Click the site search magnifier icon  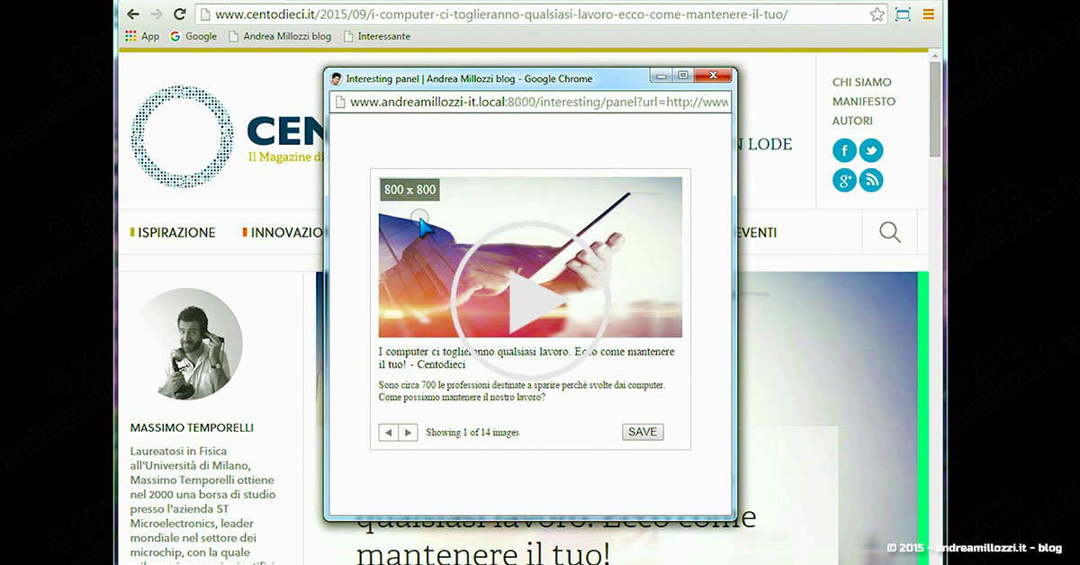(x=889, y=232)
